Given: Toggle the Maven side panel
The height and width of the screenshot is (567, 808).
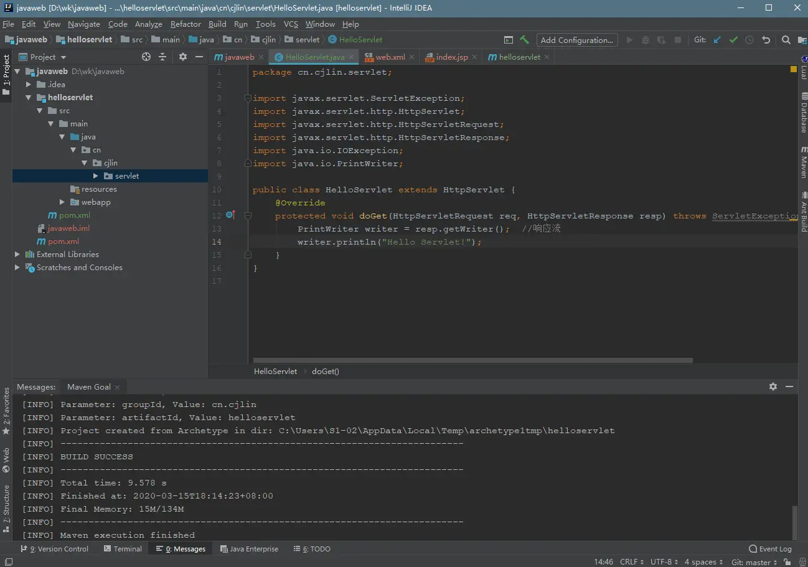Looking at the screenshot, I should tap(804, 163).
